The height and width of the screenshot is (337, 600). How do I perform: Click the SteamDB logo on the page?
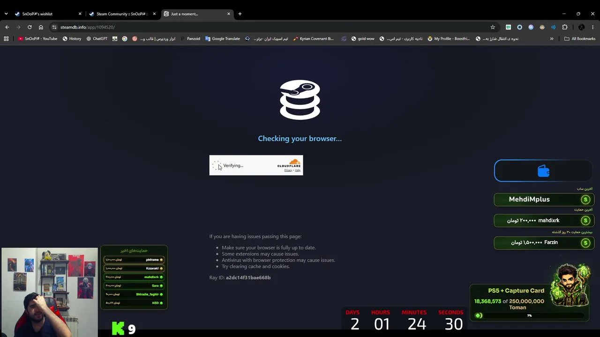[x=300, y=100]
